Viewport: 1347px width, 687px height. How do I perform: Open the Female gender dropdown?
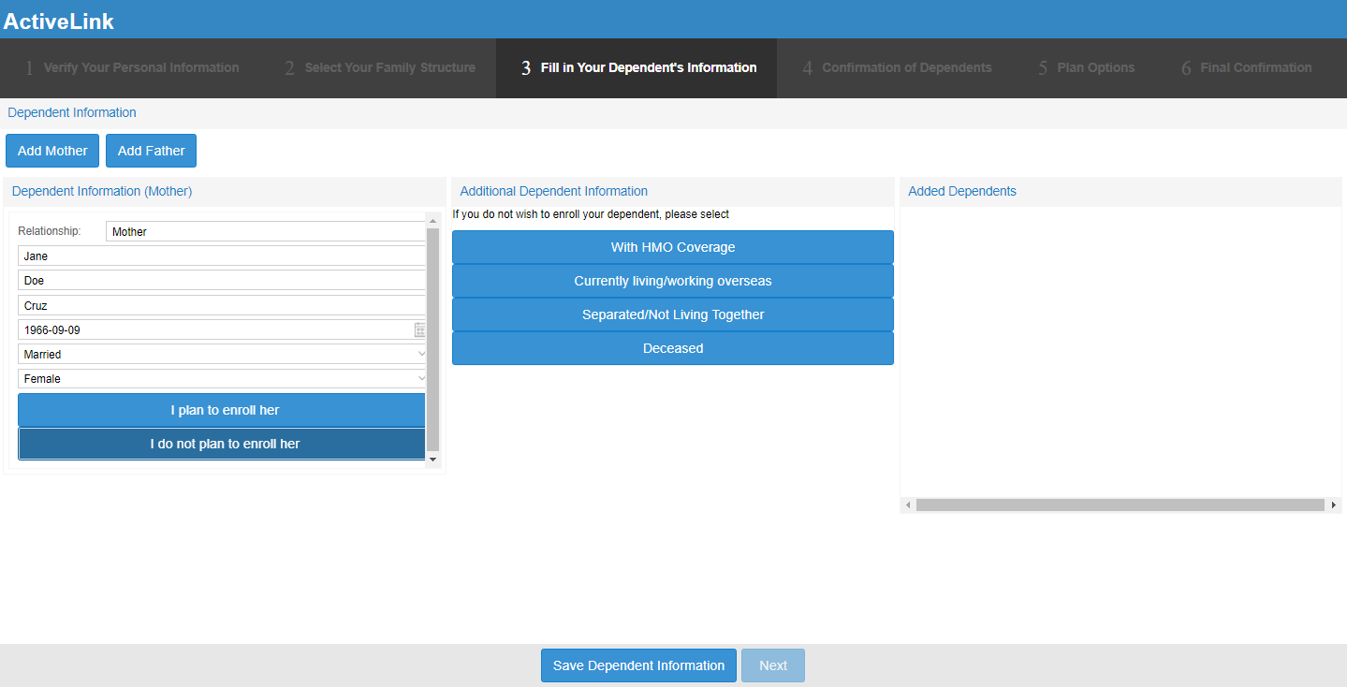click(223, 379)
